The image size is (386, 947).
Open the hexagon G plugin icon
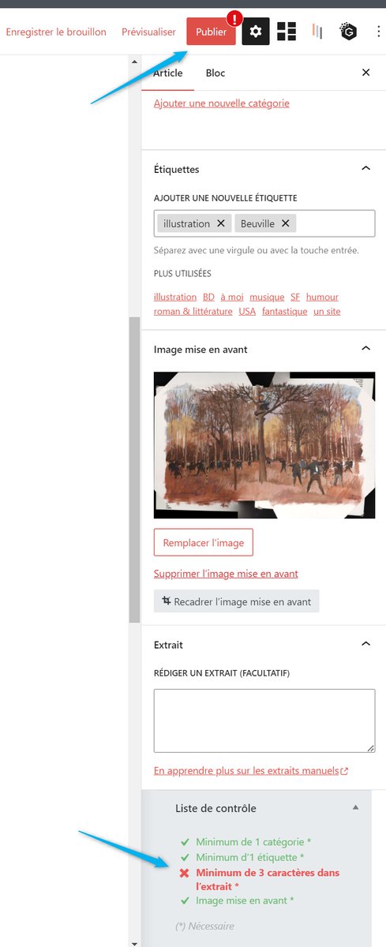click(x=348, y=32)
